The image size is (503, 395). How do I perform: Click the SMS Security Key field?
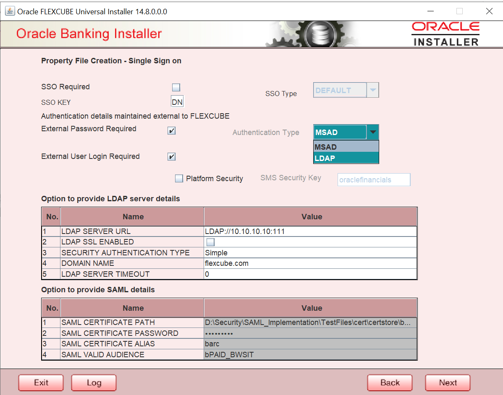tap(374, 180)
